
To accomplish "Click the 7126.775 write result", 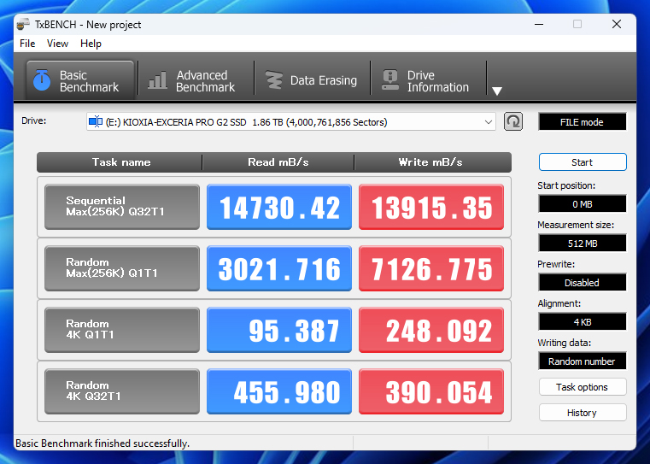I will [431, 267].
